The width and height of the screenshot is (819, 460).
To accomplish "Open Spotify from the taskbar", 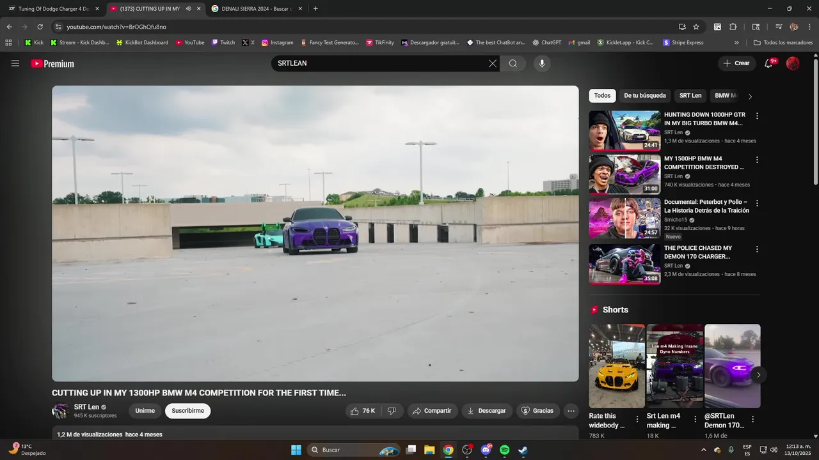I will pos(504,450).
